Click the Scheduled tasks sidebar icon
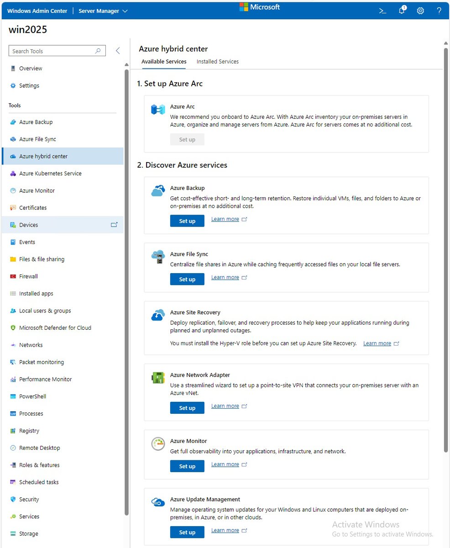The width and height of the screenshot is (450, 548). click(x=13, y=482)
